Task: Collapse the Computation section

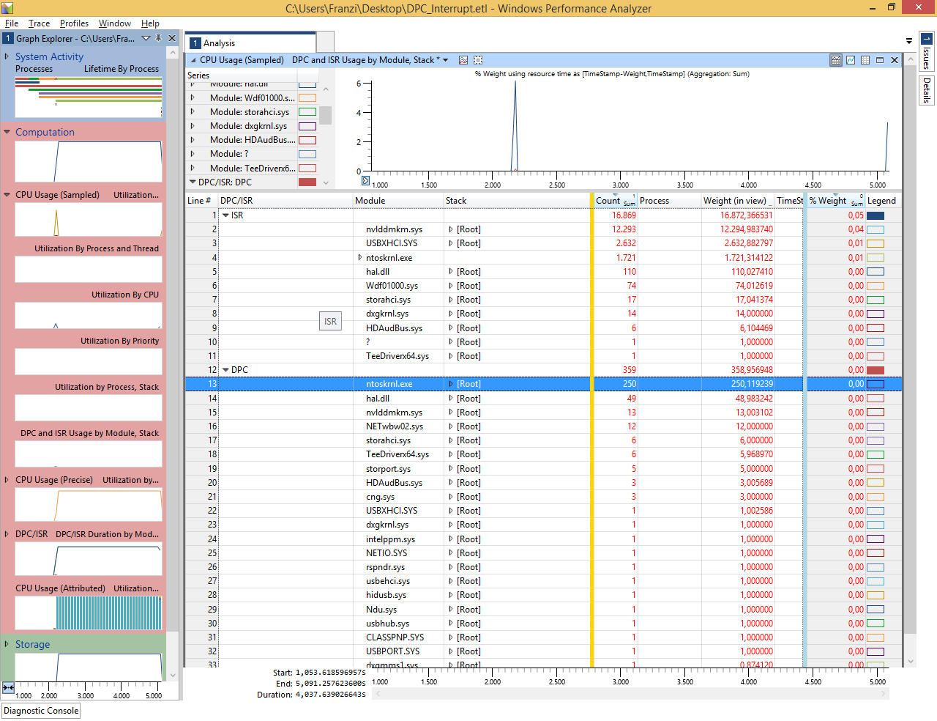Action: click(7, 132)
